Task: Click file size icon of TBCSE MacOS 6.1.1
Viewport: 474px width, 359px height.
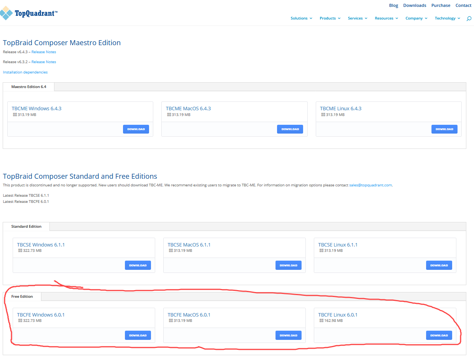Action: tap(171, 251)
